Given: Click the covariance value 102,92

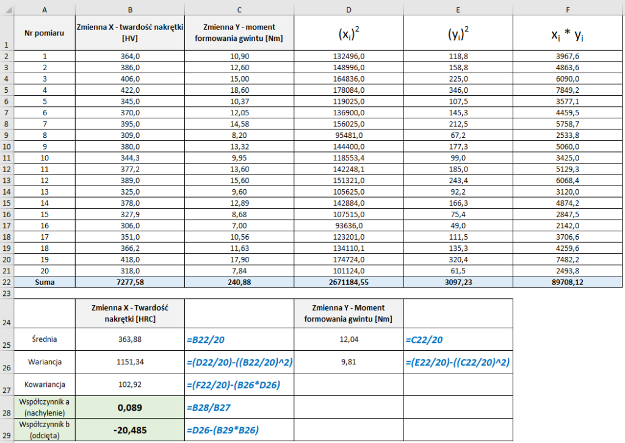Looking at the screenshot, I should pyautogui.click(x=129, y=385).
